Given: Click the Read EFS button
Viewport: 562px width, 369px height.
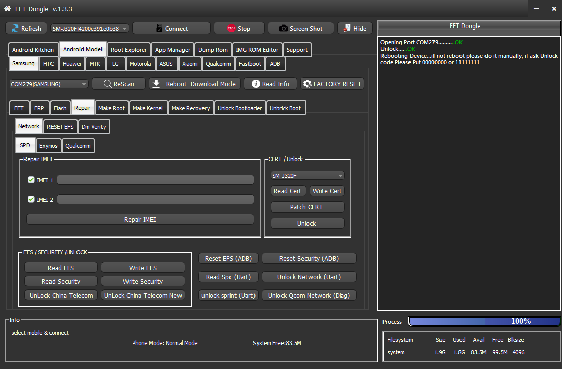Looking at the screenshot, I should 61,268.
